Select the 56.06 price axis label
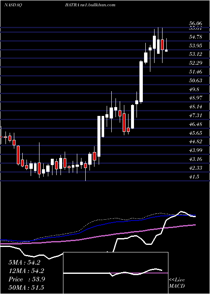The image size is (210, 294). point(196,24)
